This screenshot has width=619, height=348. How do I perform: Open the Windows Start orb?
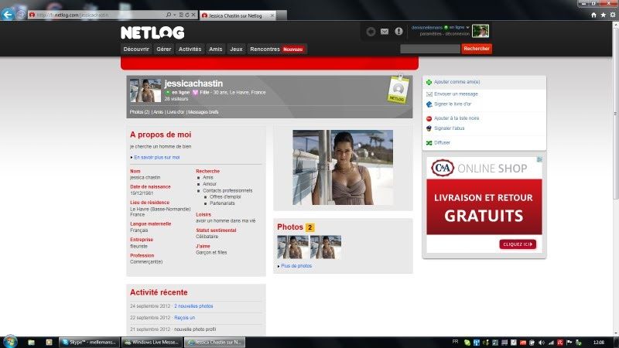pyautogui.click(x=10, y=341)
